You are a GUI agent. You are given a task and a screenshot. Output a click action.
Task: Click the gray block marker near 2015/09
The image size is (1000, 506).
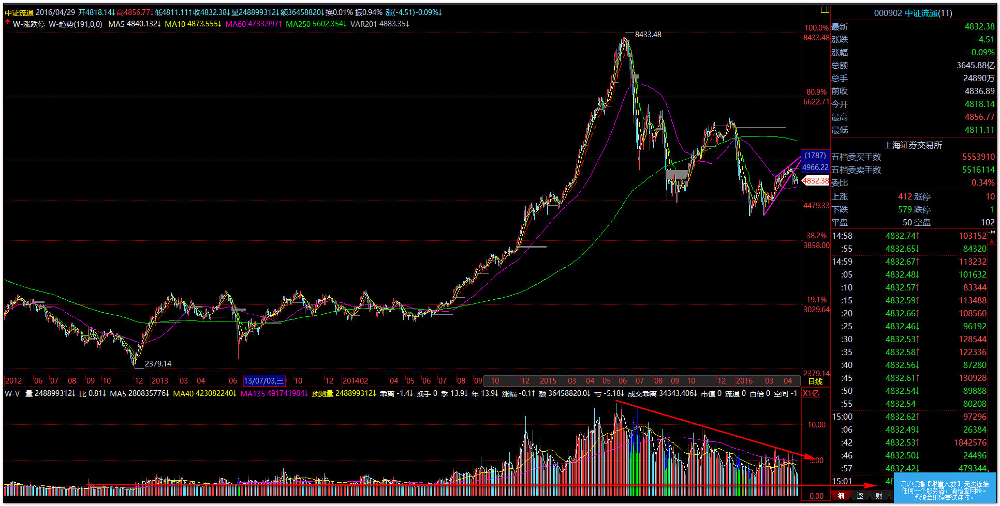pos(677,175)
